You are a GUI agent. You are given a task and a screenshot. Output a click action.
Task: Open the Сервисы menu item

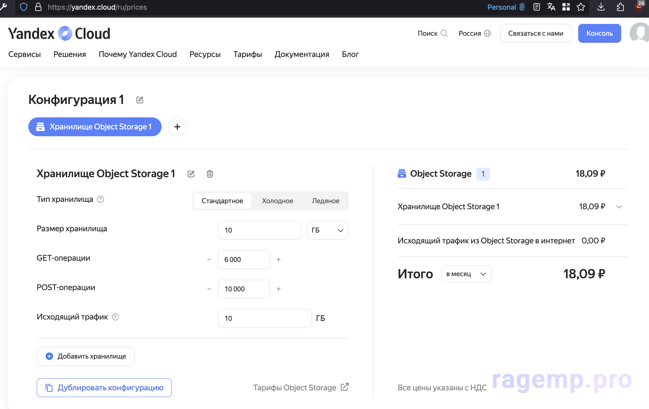[x=24, y=54]
